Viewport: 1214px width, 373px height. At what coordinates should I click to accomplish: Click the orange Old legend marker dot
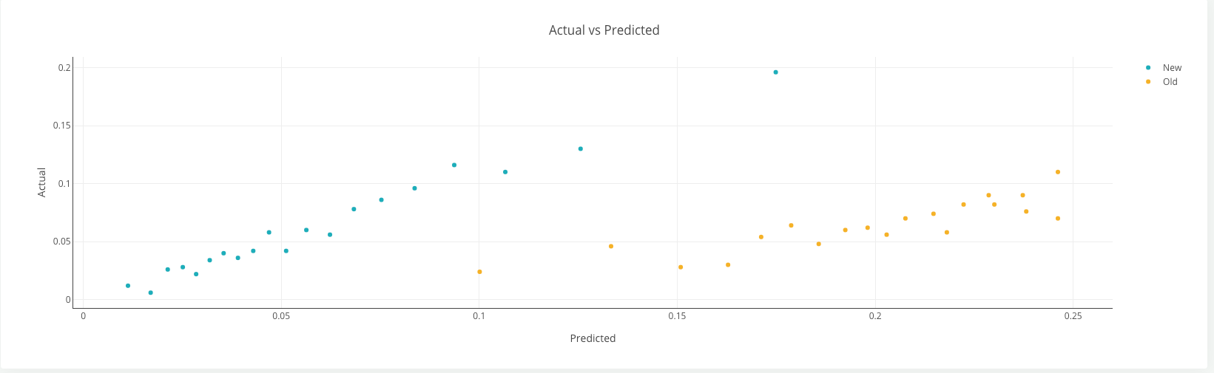click(1148, 82)
